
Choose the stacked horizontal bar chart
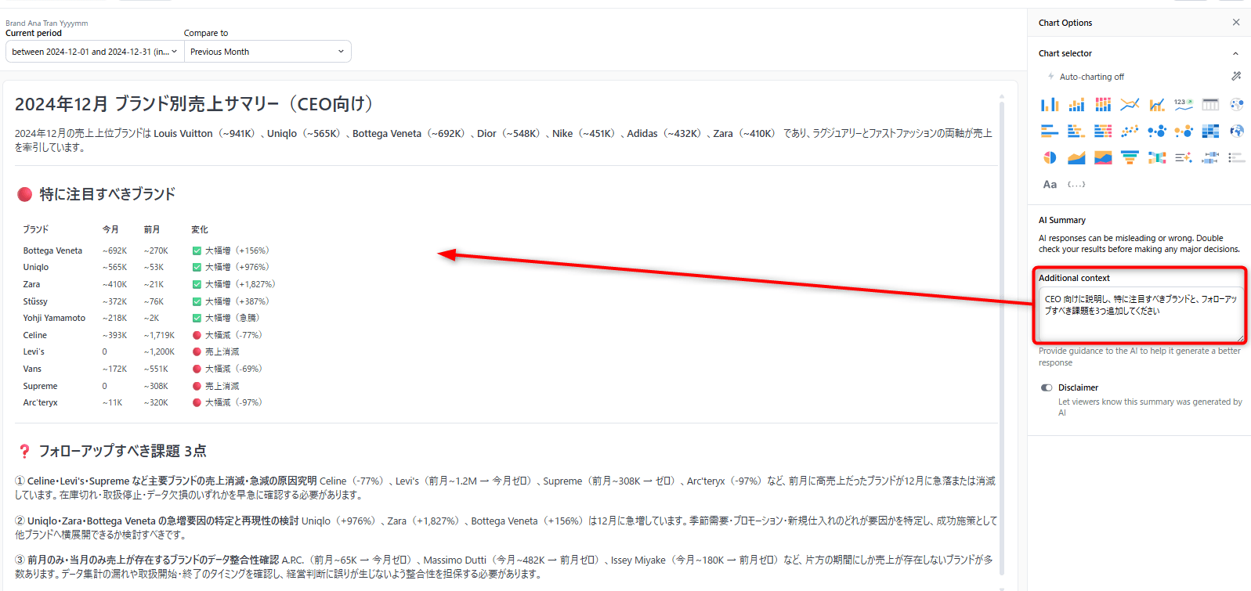click(1076, 131)
